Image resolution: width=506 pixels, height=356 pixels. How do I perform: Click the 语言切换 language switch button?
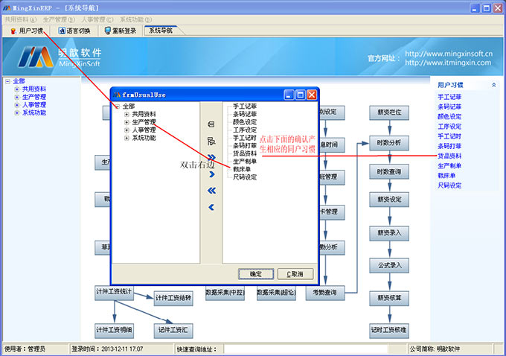(74, 31)
